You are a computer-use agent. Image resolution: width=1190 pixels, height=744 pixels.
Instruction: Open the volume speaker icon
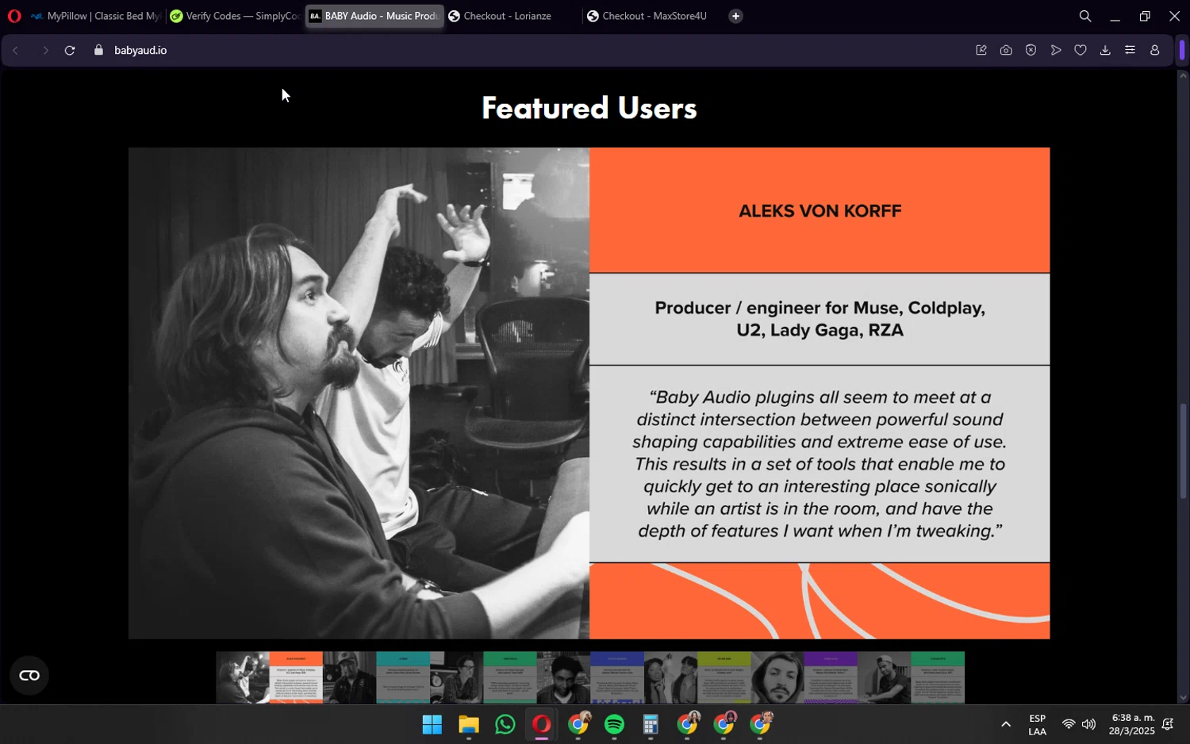point(1088,724)
